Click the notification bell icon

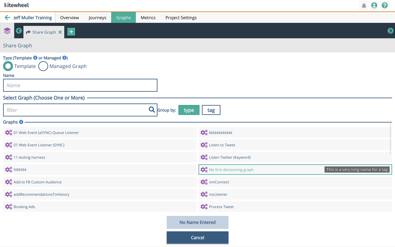pos(364,5)
